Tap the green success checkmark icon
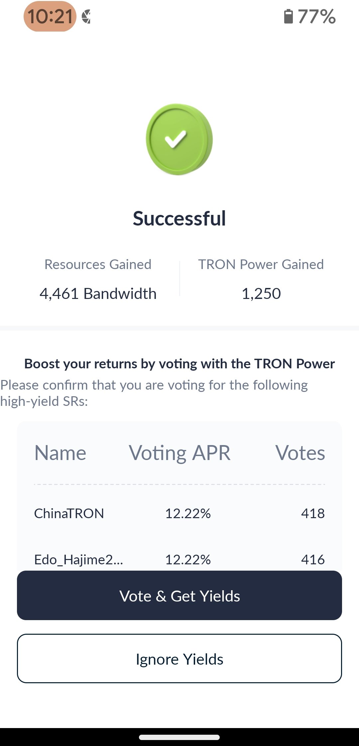359x746 pixels. pos(179,140)
